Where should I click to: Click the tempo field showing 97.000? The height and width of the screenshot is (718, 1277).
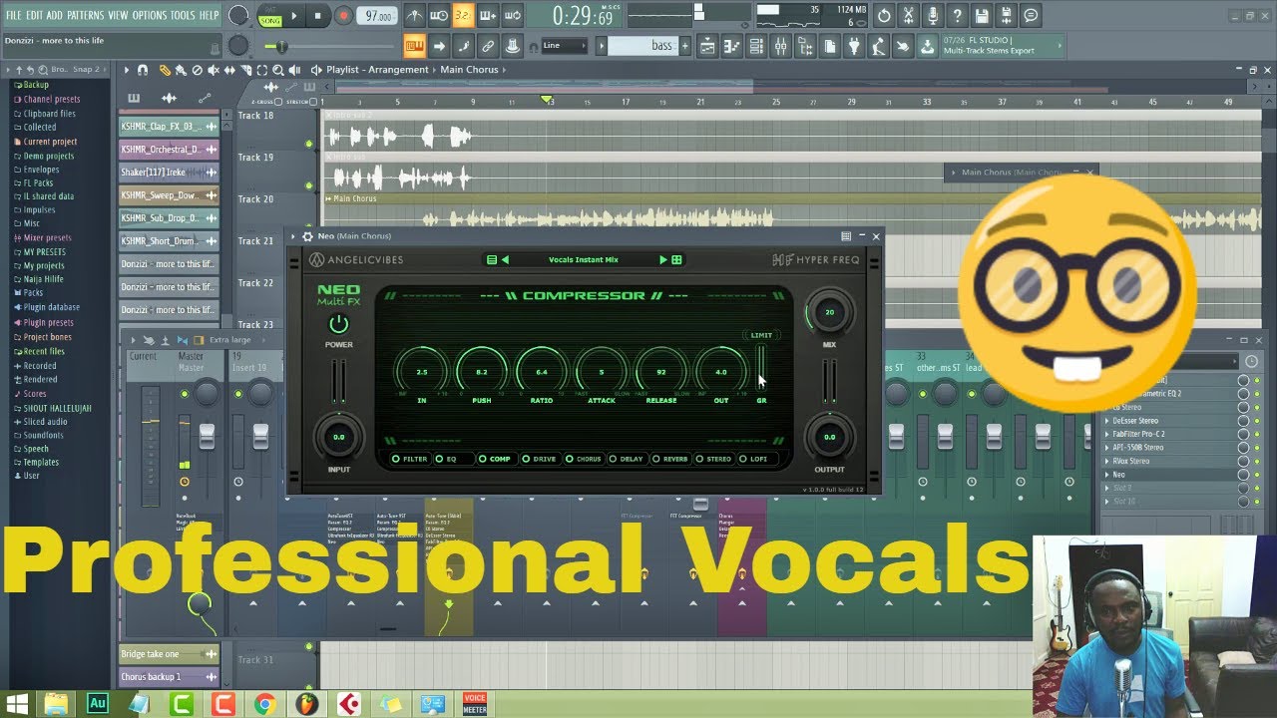click(378, 16)
